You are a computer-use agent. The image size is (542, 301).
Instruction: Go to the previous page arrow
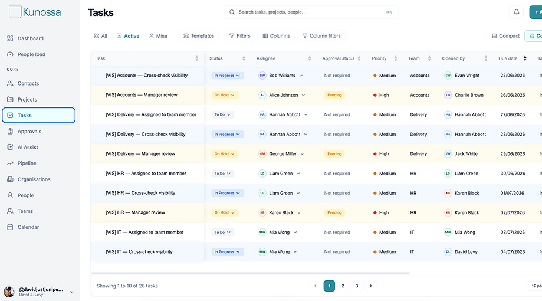click(x=316, y=286)
